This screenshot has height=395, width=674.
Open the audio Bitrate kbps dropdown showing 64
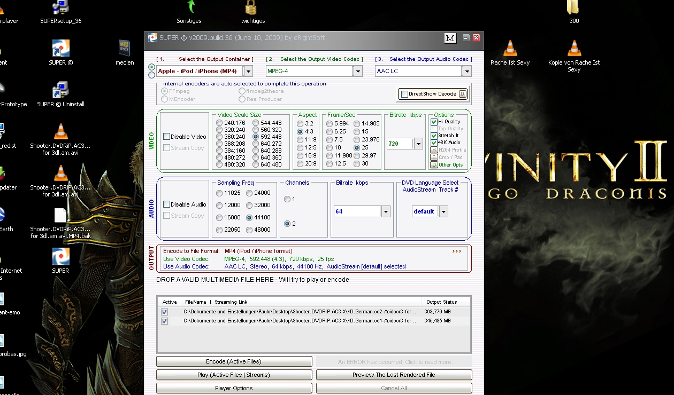[385, 211]
